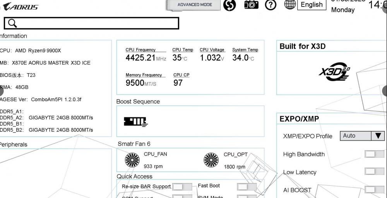Viewport: 387px width, 198px height.
Task: Click the Monday date text
Action: pos(343,10)
